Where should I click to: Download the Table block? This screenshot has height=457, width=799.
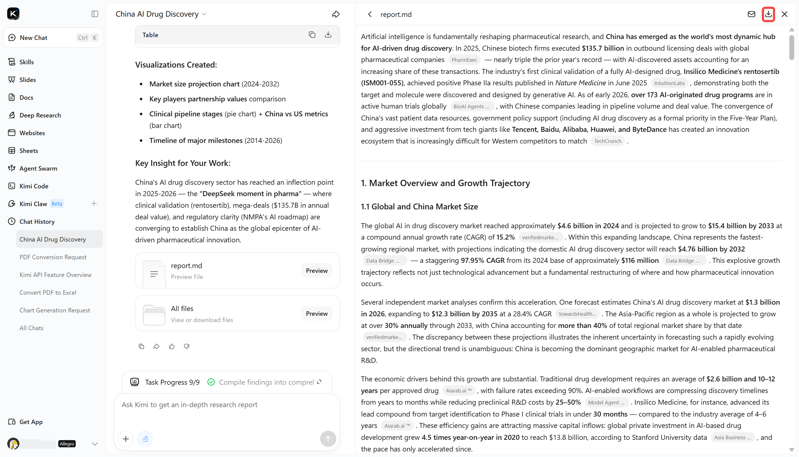[x=328, y=35]
